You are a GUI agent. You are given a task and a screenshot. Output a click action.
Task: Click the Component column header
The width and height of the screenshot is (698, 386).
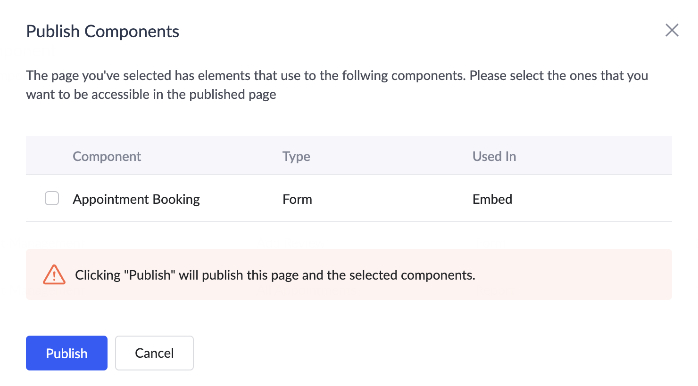pyautogui.click(x=107, y=156)
